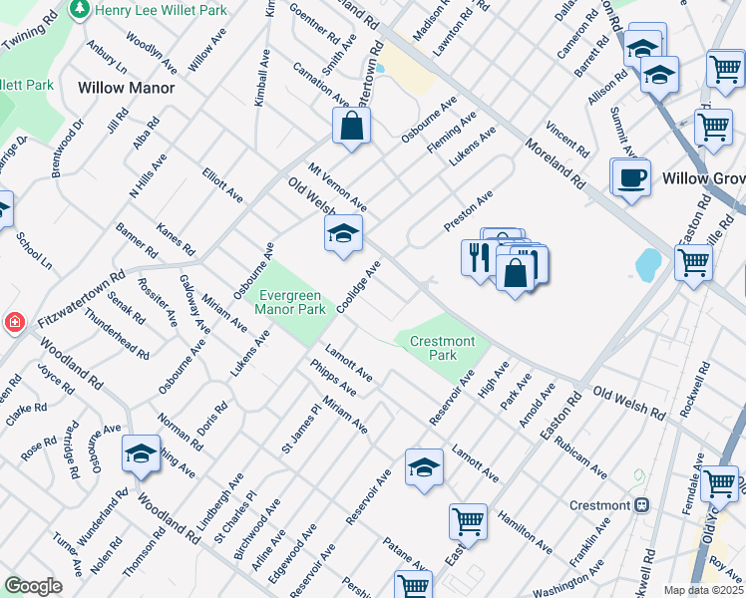Image resolution: width=746 pixels, height=598 pixels.
Task: Click Henry Lee Willet Park text label
Action: point(161,10)
